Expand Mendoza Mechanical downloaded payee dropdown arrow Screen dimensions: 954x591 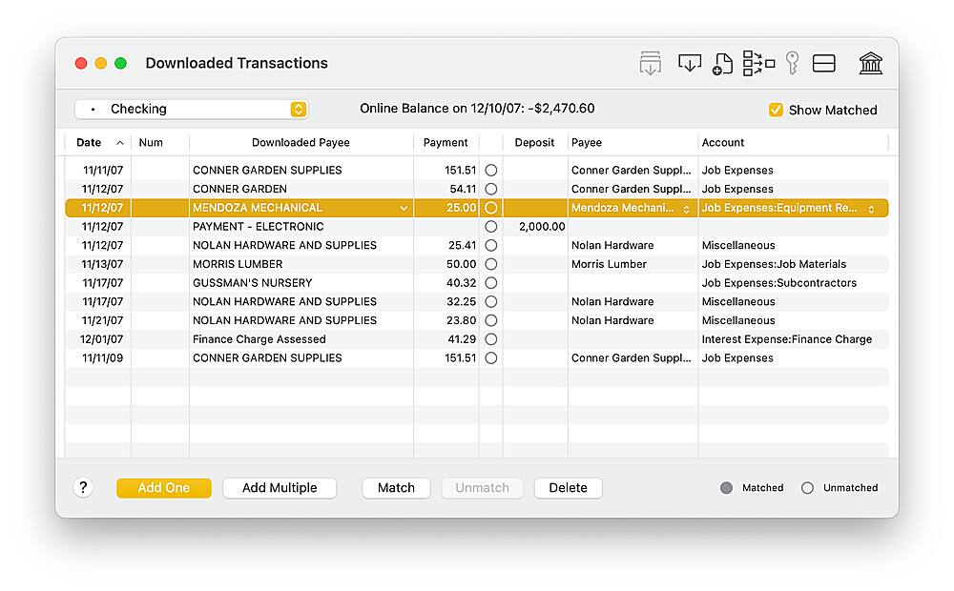(404, 208)
